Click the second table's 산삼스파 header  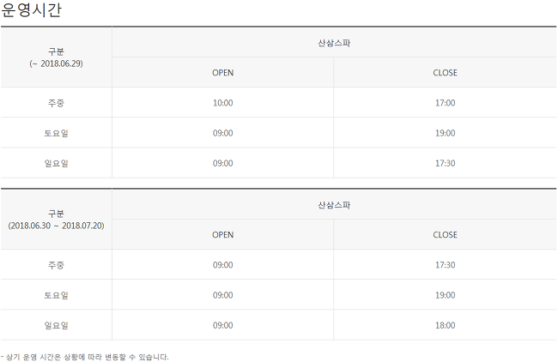[x=334, y=205]
